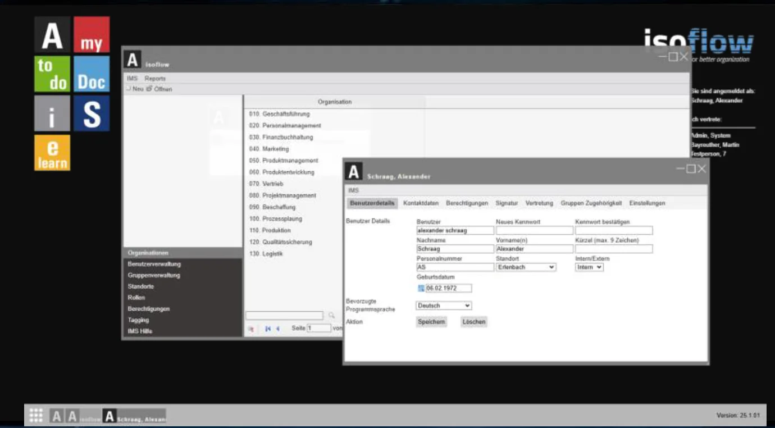
Task: Launch the dark blue 'S' tile
Action: tap(92, 113)
